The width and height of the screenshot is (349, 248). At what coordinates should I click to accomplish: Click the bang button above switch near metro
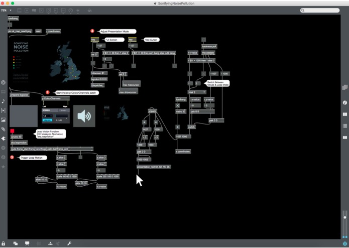click(177, 127)
